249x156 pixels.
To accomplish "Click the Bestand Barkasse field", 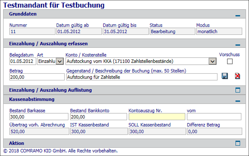I will [x=39, y=117].
